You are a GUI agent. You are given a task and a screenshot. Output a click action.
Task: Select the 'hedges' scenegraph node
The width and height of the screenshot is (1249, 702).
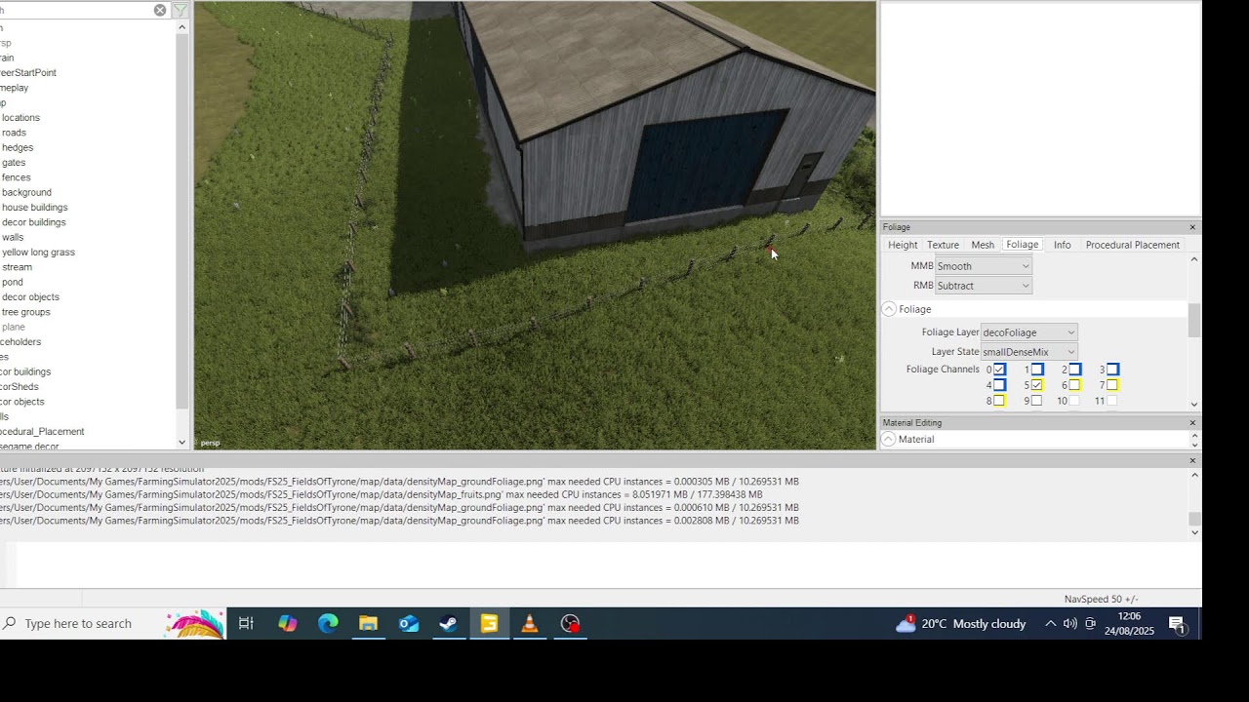(x=18, y=147)
